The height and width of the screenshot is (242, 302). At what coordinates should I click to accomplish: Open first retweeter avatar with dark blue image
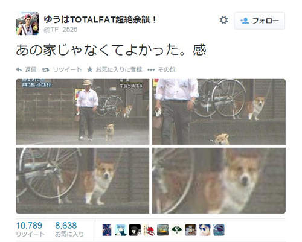pos(107,230)
